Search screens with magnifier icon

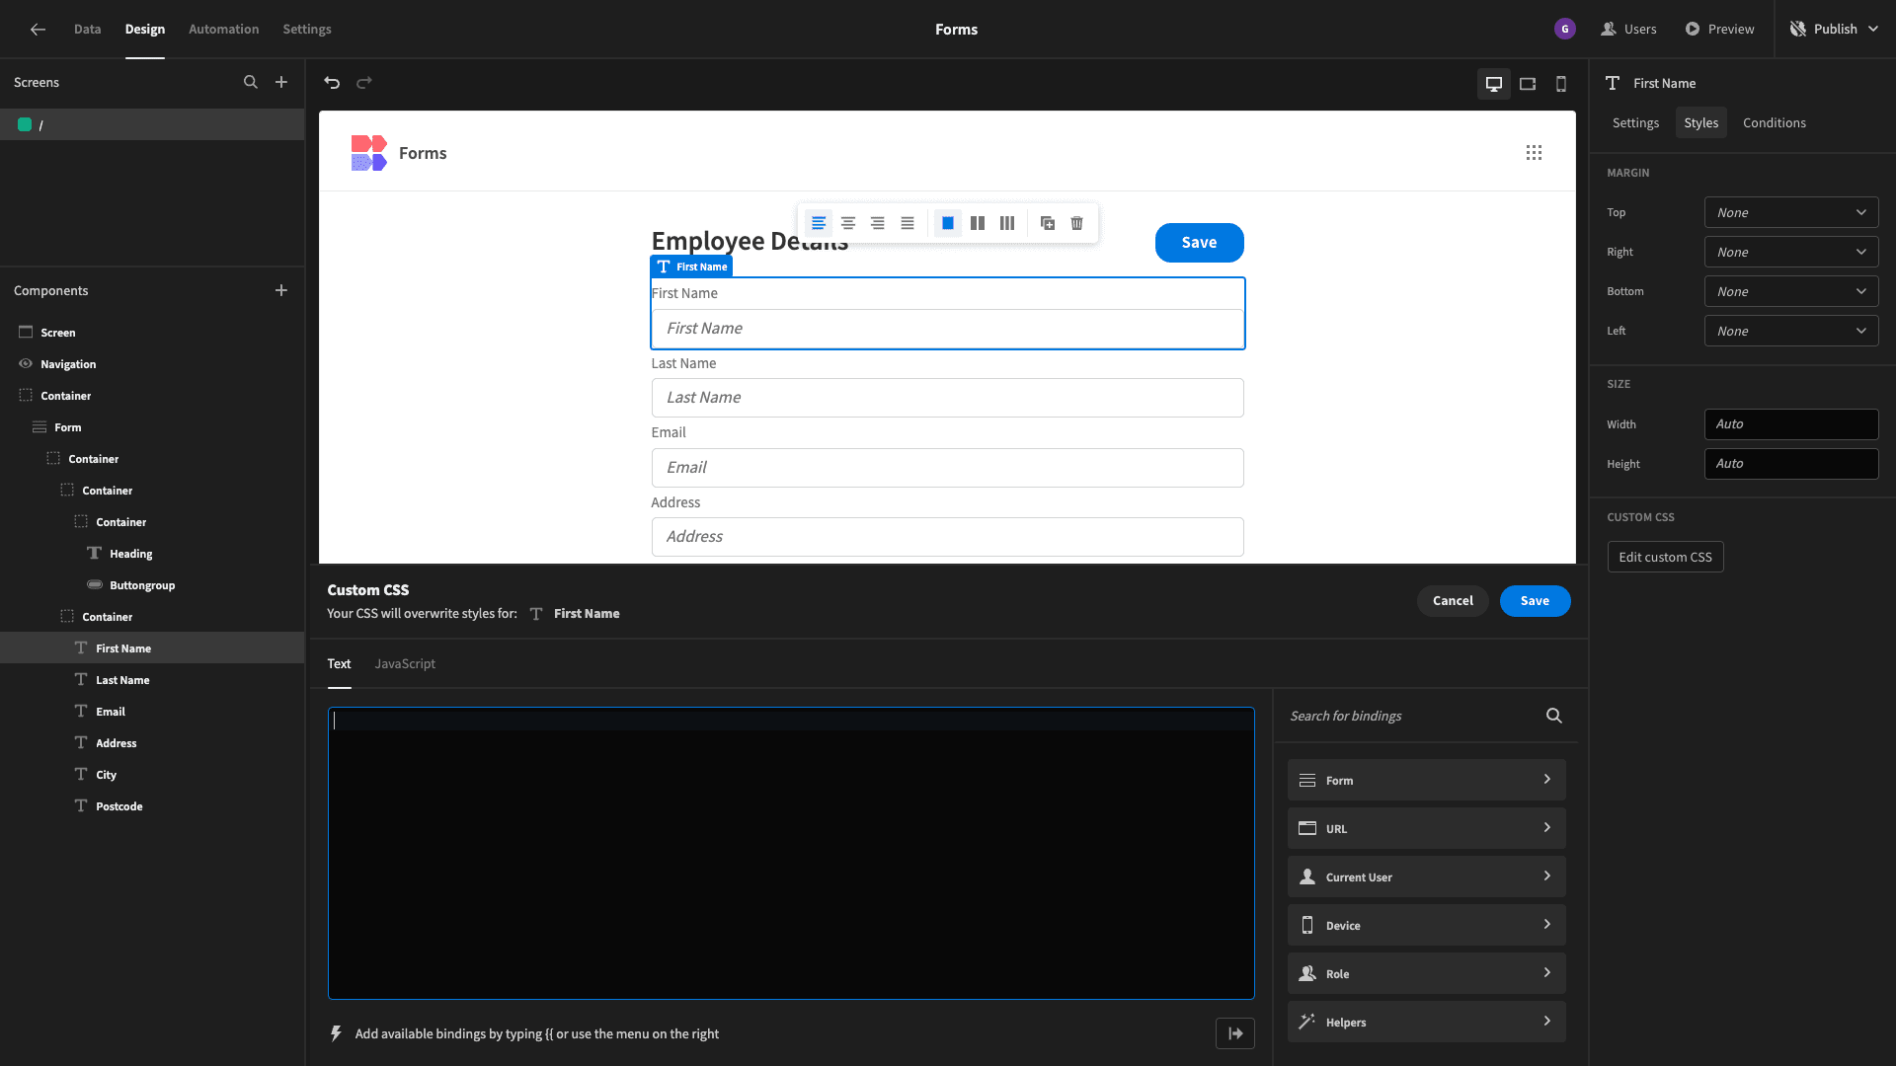(251, 83)
